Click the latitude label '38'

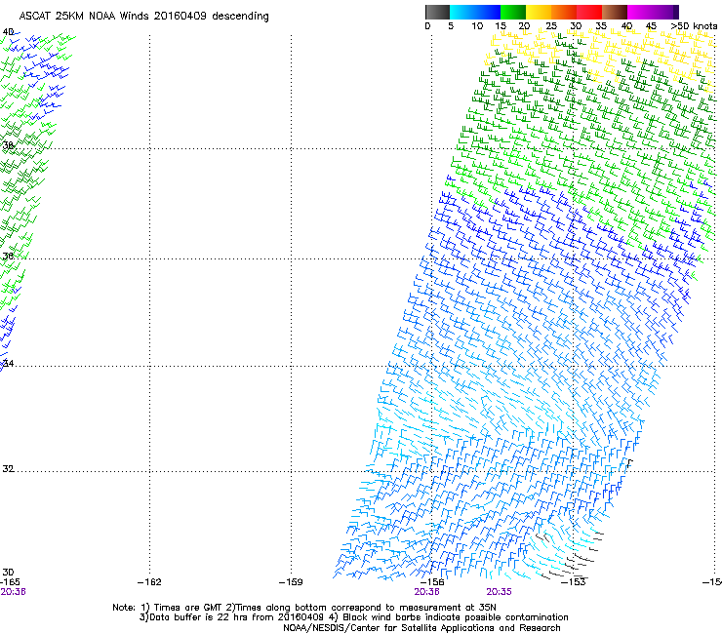8,146
